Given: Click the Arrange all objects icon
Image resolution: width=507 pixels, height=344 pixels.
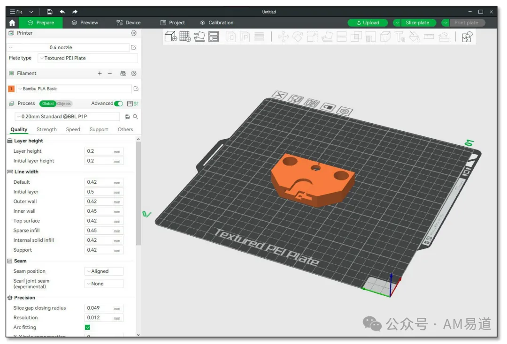Looking at the screenshot, I should click(214, 37).
